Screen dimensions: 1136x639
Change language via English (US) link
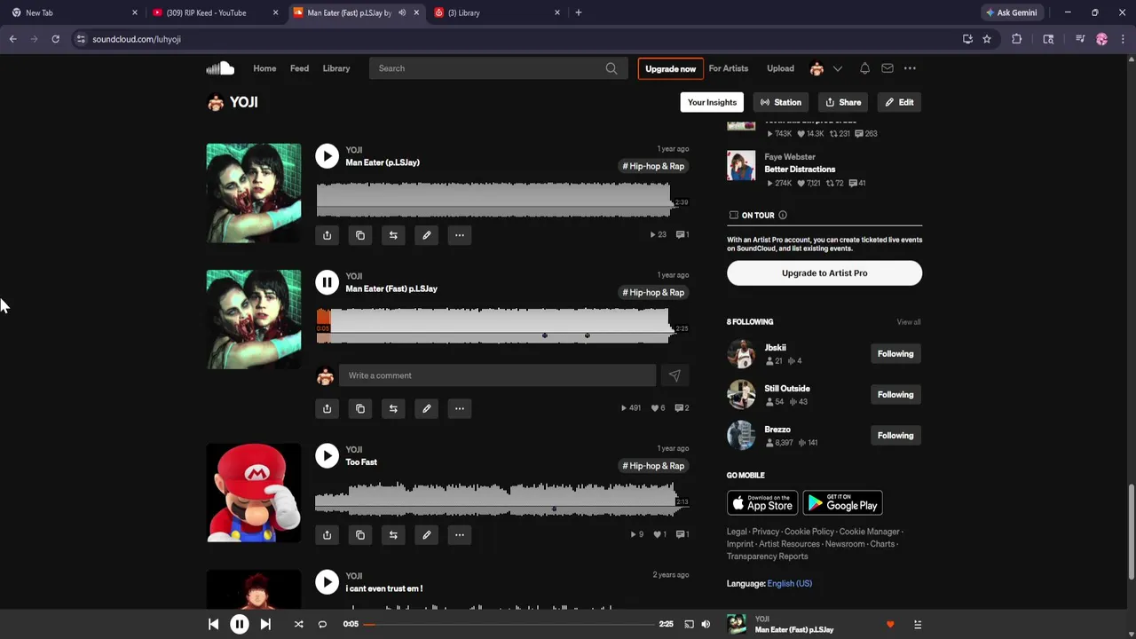point(790,583)
